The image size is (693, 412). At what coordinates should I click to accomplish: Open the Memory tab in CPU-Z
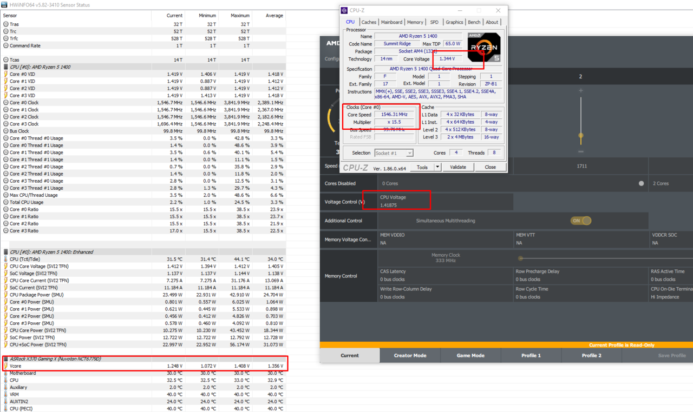pyautogui.click(x=415, y=22)
